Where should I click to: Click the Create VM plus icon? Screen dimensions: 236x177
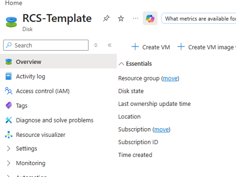pos(135,47)
